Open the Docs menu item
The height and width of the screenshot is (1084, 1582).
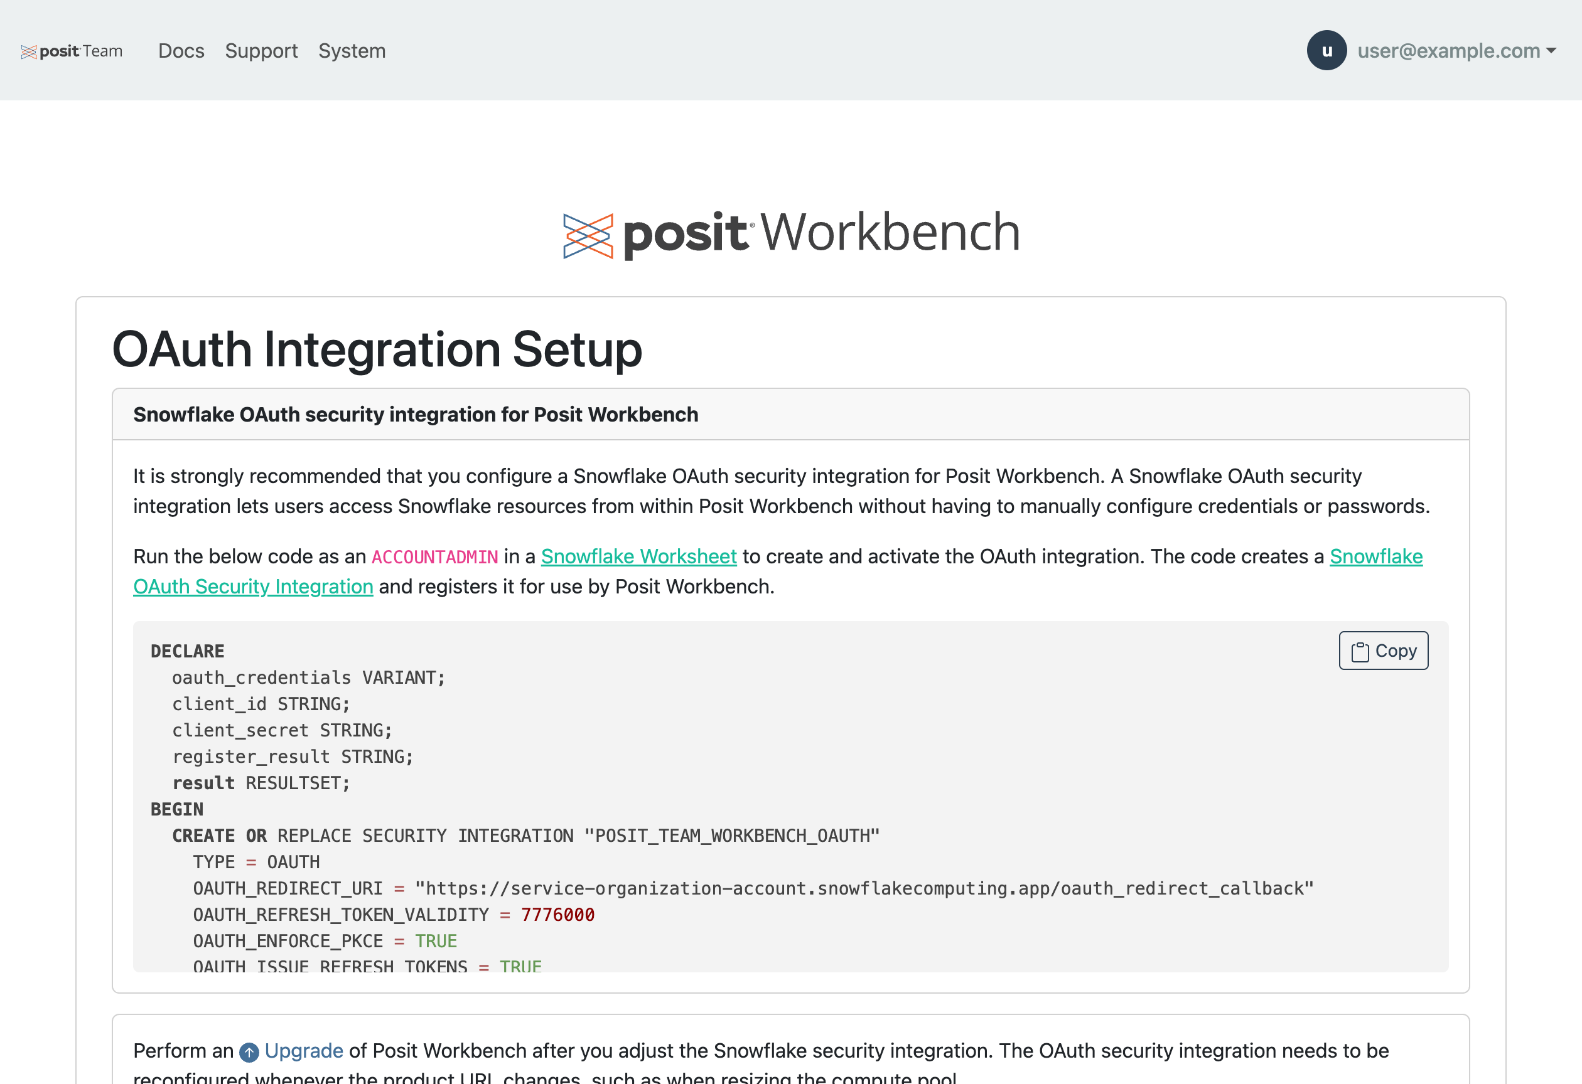coord(181,51)
